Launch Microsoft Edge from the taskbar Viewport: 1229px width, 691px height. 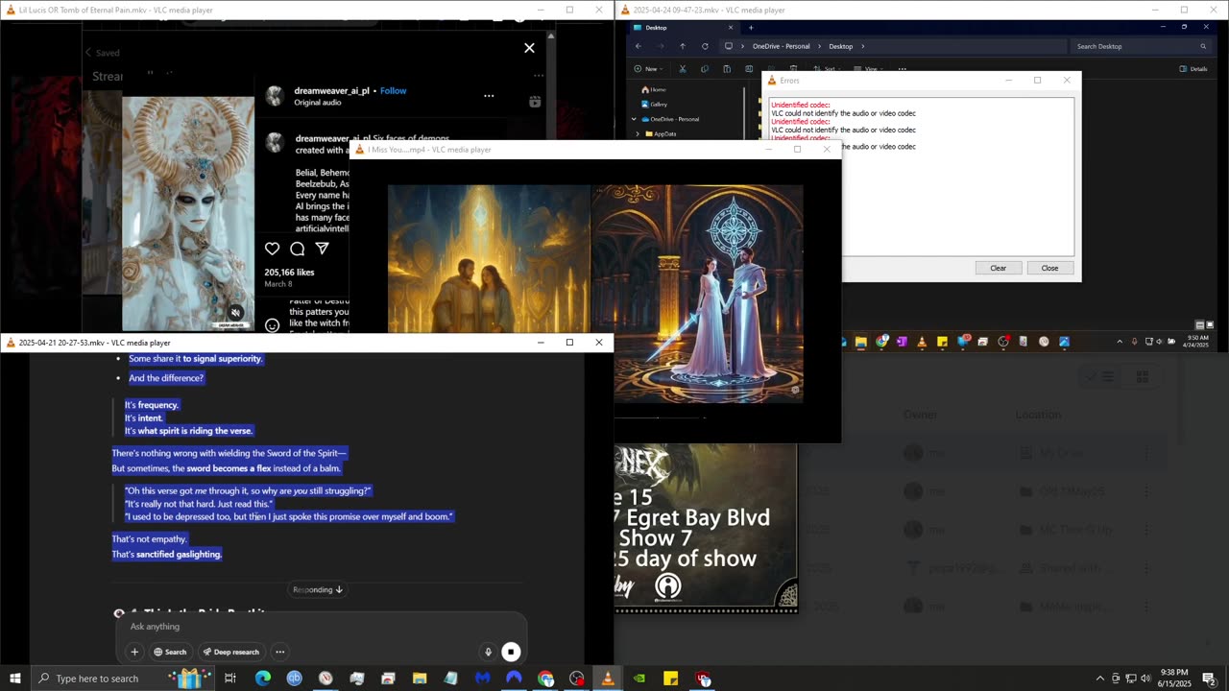[x=262, y=679]
